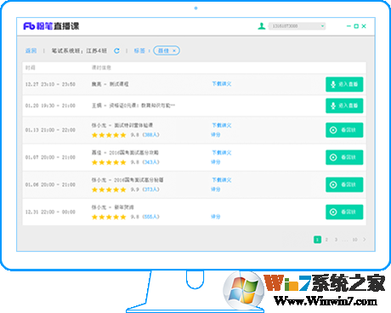The width and height of the screenshot is (391, 313).
Task: Enter live class for 01.20 19:30 lesson
Action: pyautogui.click(x=344, y=105)
